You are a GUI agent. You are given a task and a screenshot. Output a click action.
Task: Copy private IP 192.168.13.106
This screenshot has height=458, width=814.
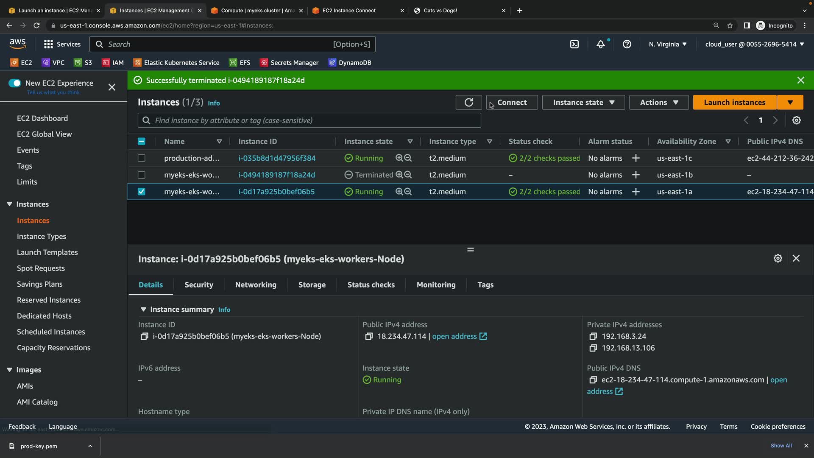[593, 348]
